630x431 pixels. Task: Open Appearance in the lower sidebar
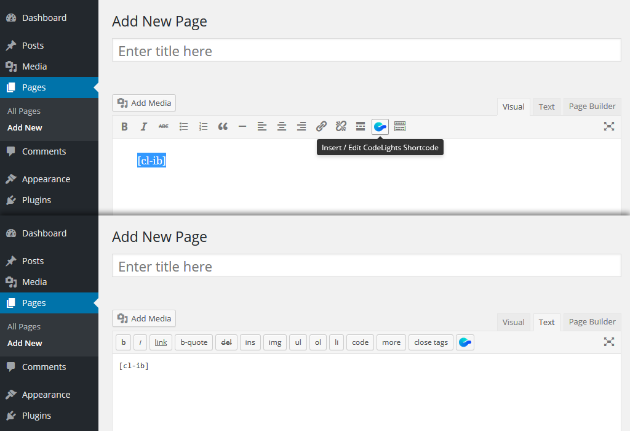tap(49, 395)
